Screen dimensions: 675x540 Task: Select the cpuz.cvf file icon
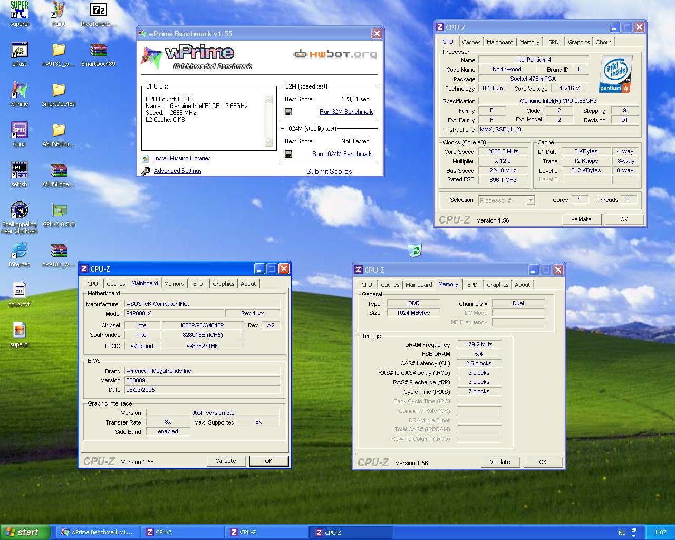[20, 291]
